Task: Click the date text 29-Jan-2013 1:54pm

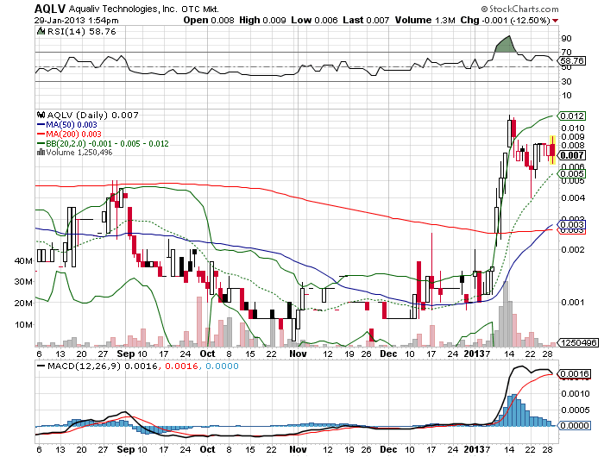Action: (76, 21)
